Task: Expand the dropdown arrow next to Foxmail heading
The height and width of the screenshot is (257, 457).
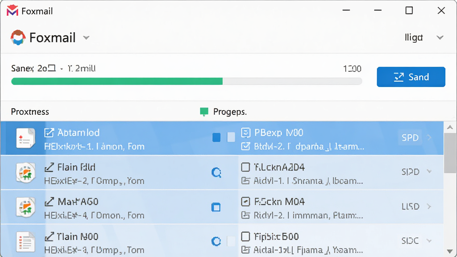Action: pos(86,38)
